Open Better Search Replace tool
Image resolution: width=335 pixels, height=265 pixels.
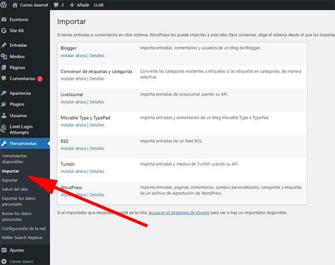(x=22, y=238)
